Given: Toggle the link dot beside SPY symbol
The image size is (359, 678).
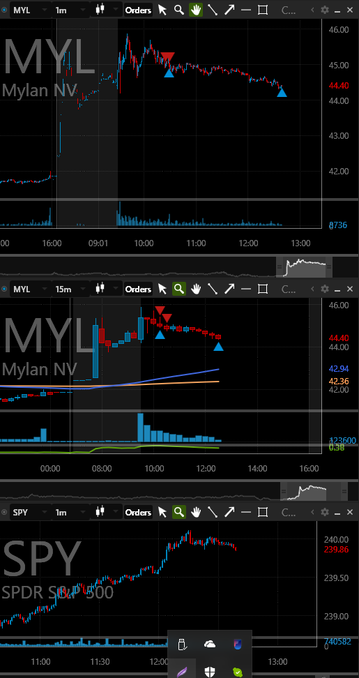Looking at the screenshot, I should pyautogui.click(x=4, y=512).
